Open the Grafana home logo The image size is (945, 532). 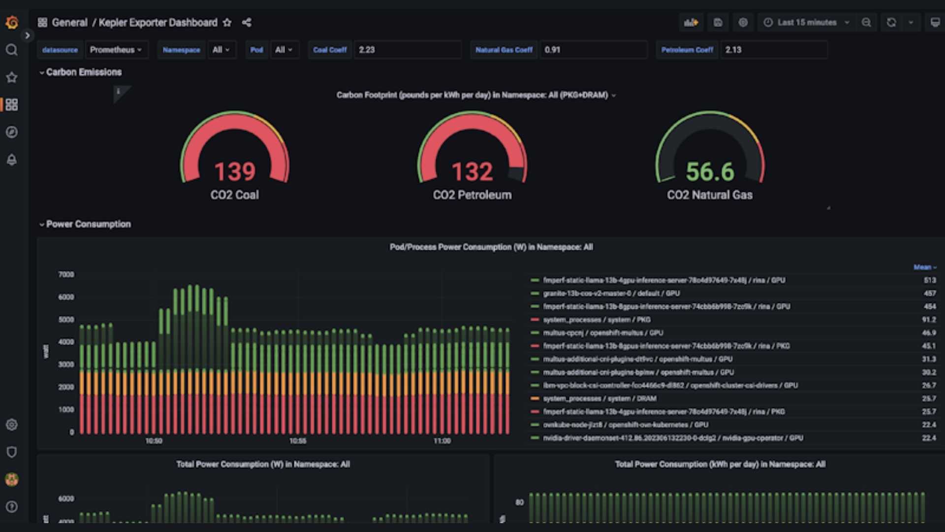point(12,23)
